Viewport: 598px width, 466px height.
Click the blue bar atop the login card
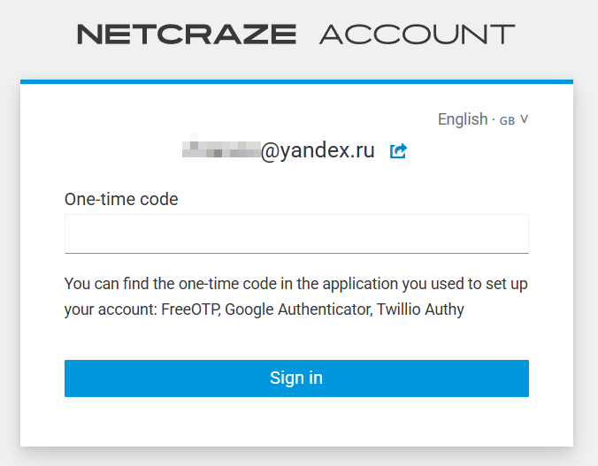[x=296, y=81]
